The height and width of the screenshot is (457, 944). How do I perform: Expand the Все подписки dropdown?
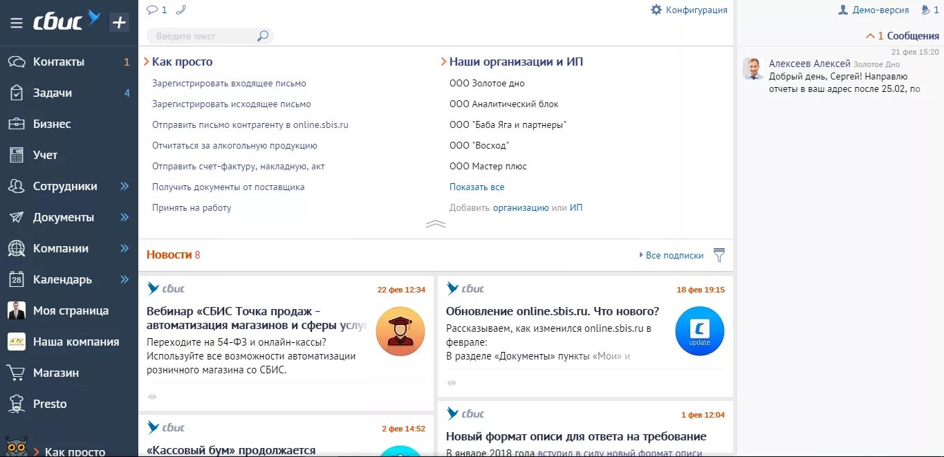click(x=671, y=256)
